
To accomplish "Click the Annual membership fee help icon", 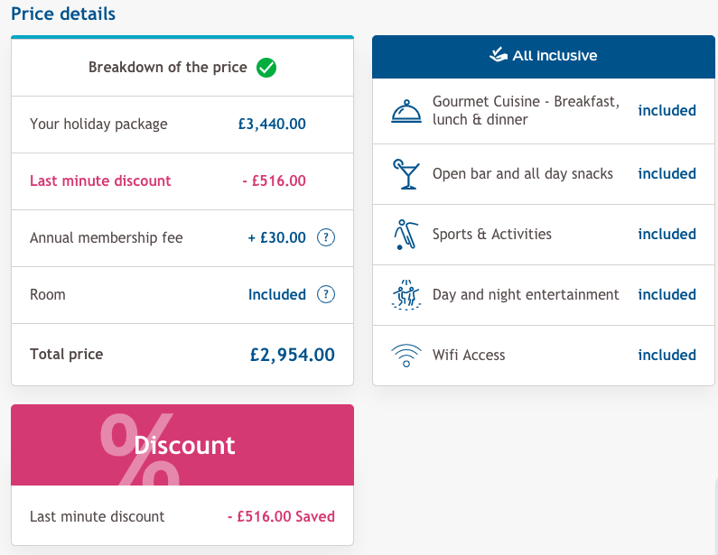I will tap(326, 237).
